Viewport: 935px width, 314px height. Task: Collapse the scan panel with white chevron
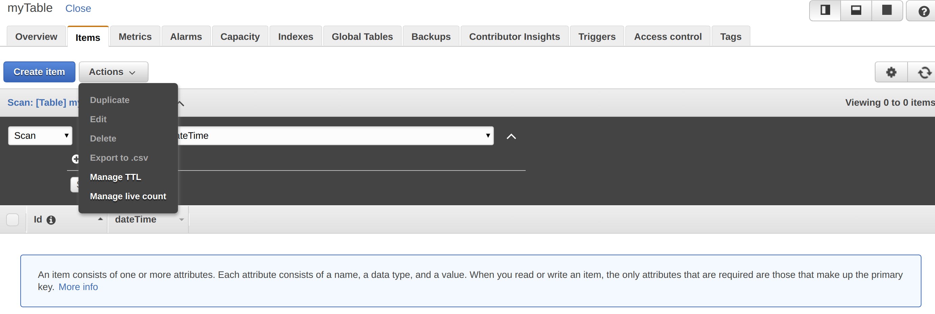[511, 136]
